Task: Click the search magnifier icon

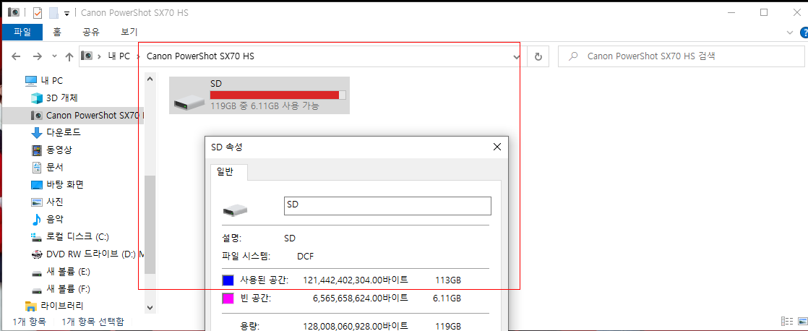Action: click(572, 56)
